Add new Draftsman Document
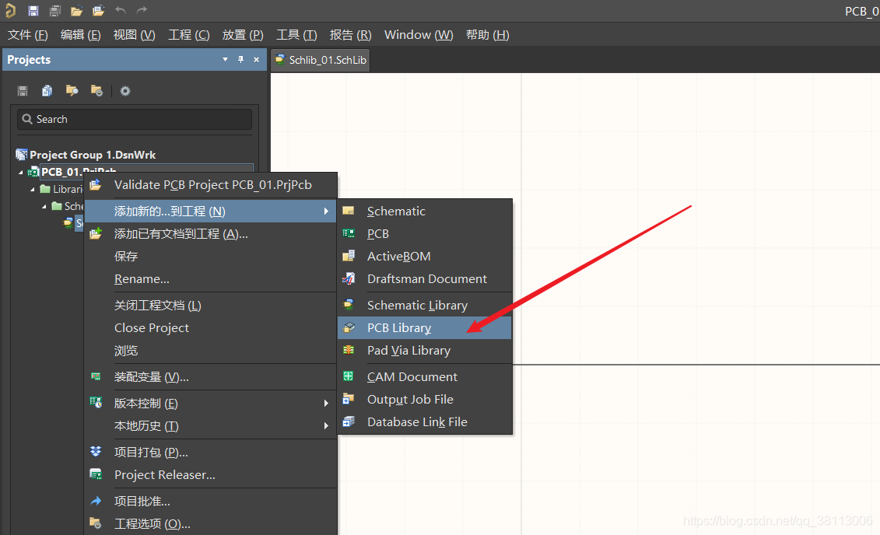Viewport: 880px width, 535px height. point(425,278)
